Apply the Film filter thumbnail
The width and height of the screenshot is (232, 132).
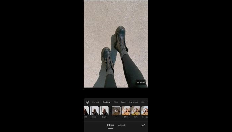[x=136, y=111]
